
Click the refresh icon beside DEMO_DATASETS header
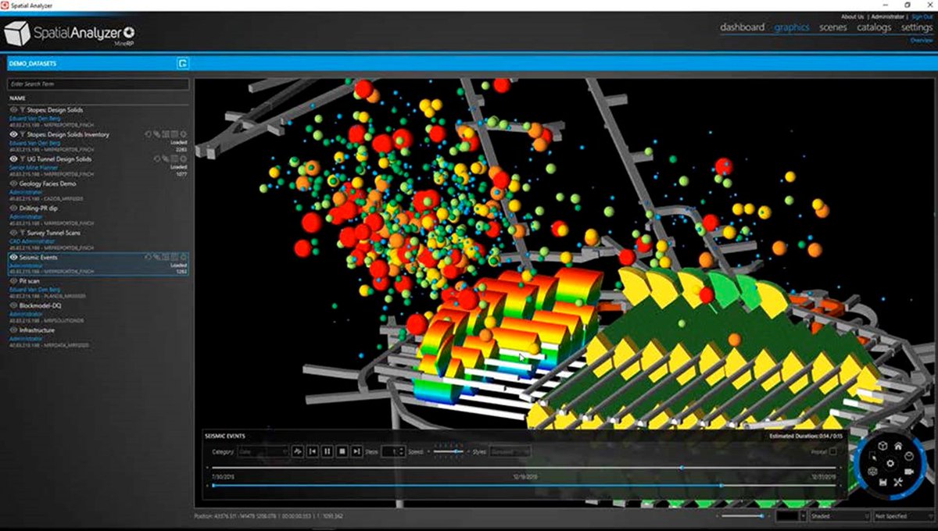click(x=183, y=63)
